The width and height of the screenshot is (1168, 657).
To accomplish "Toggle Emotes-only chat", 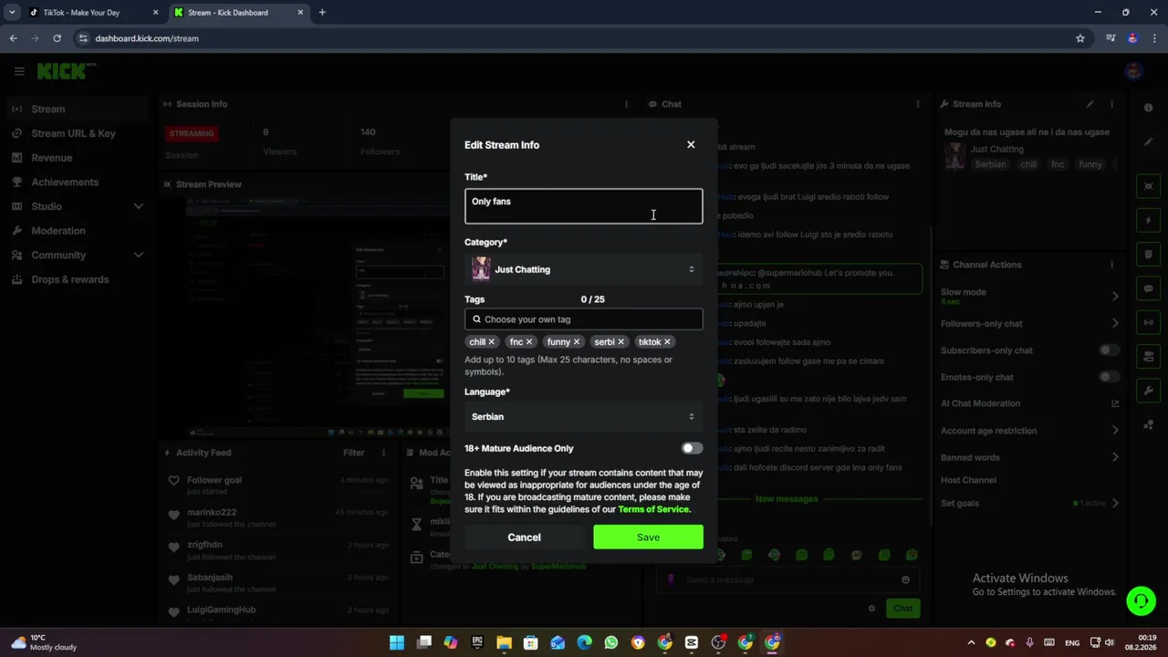I will click(x=1109, y=377).
